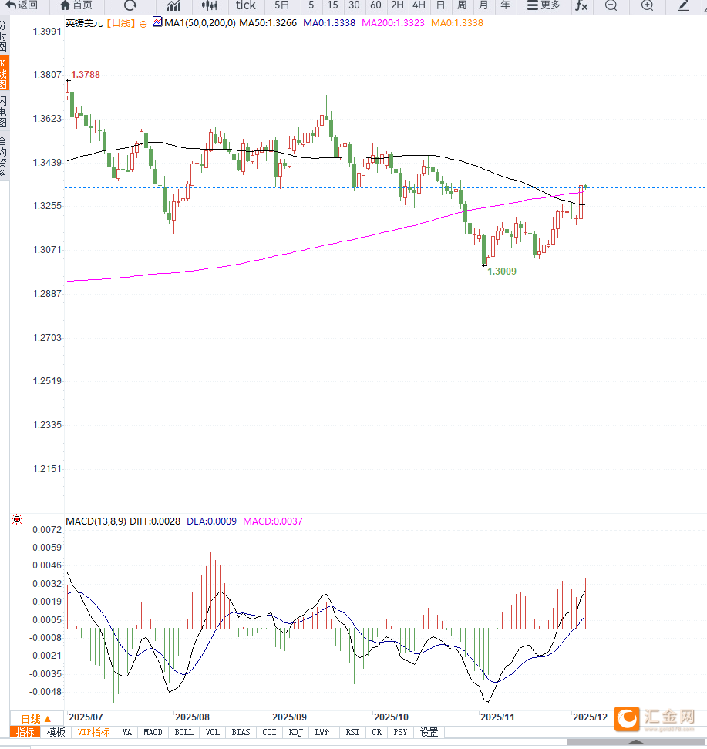This screenshot has height=749, width=707.
Task: Select the 周 weekly timeframe
Action: pos(462,5)
